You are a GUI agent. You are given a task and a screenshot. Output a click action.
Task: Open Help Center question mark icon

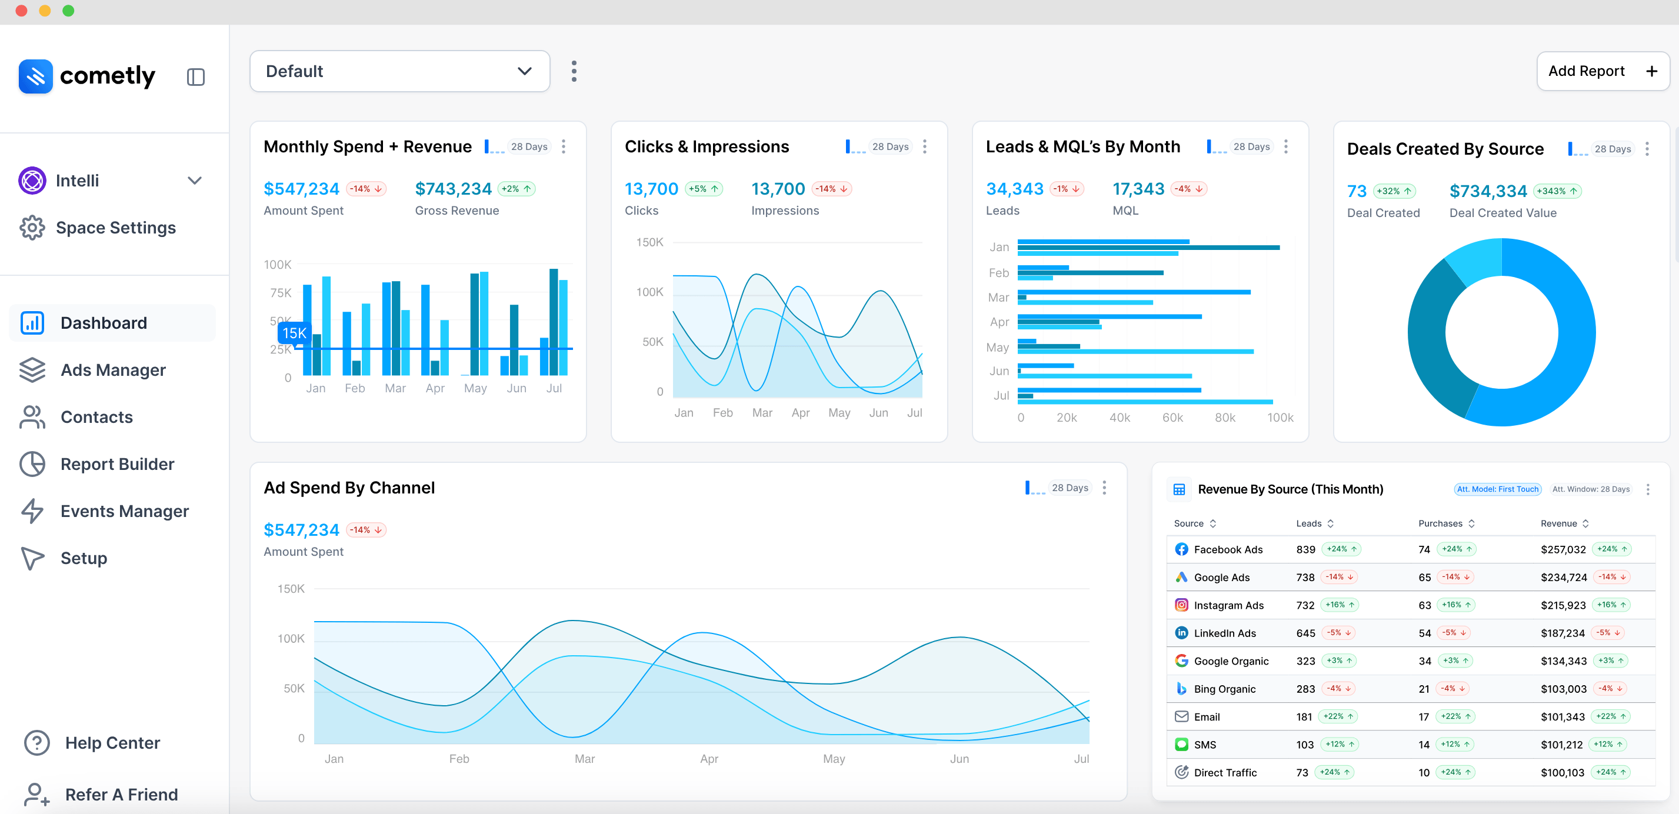tap(36, 742)
